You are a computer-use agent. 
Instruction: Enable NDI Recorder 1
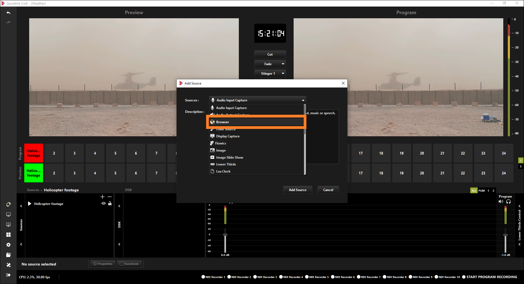203,277
